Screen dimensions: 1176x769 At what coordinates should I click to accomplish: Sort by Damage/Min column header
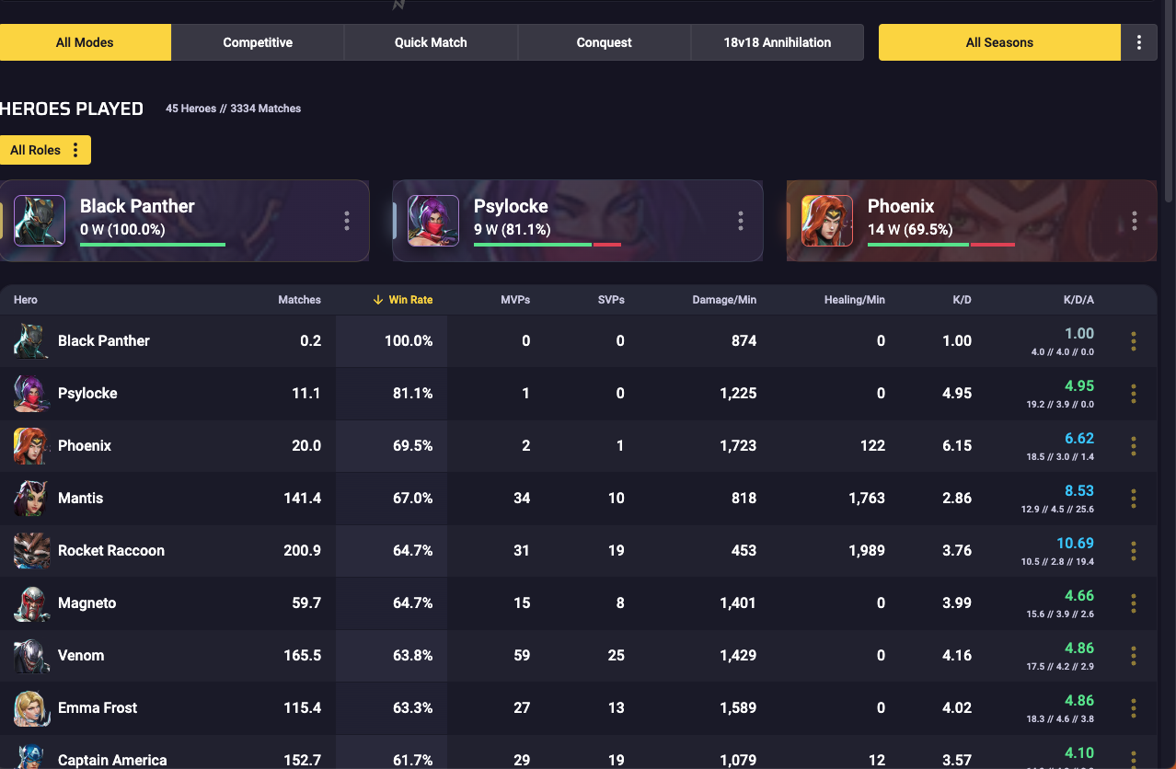(x=724, y=300)
